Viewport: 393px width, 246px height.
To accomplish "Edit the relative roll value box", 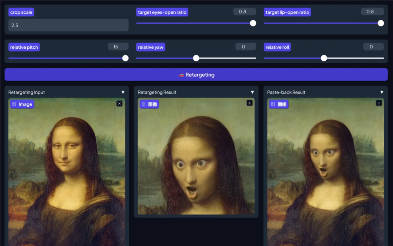I will click(x=373, y=46).
